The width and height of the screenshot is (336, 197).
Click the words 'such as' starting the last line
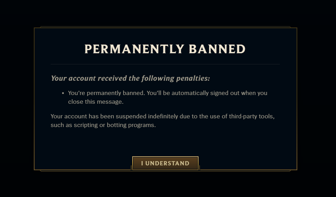click(61, 125)
